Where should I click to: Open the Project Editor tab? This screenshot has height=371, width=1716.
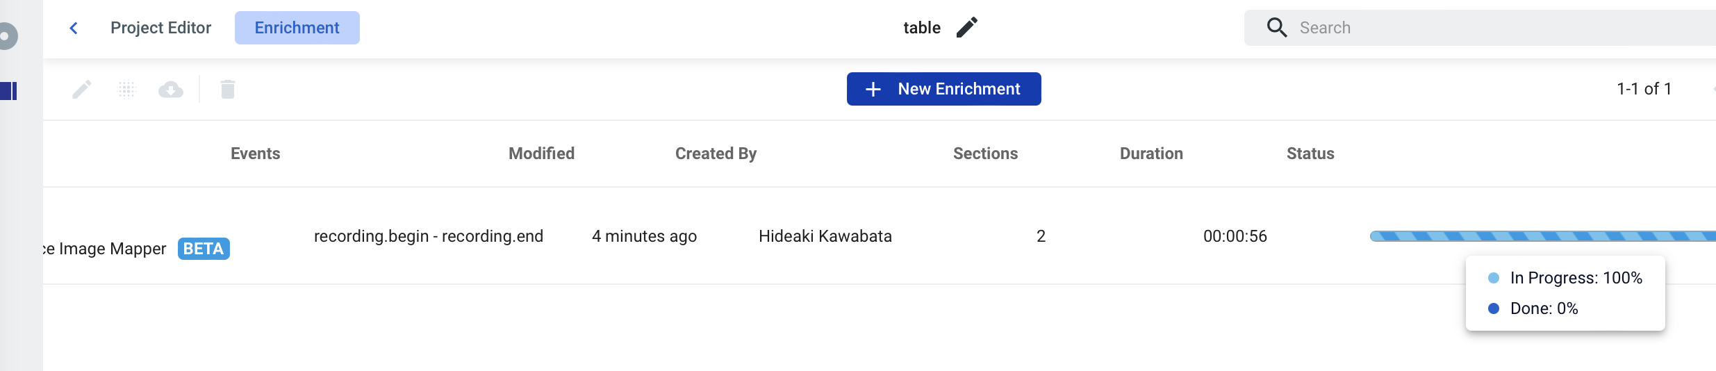pyautogui.click(x=160, y=28)
